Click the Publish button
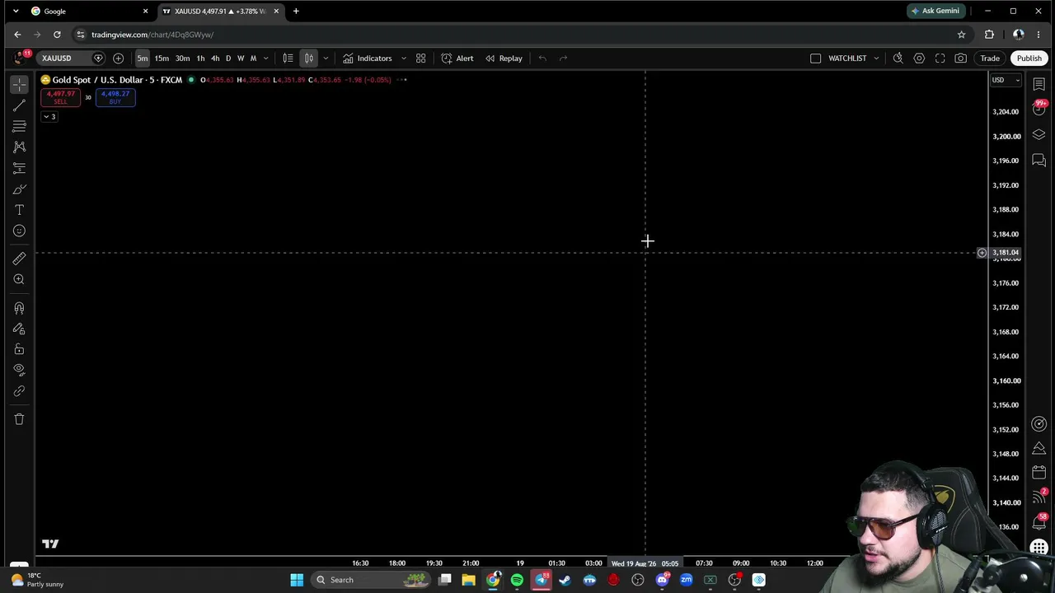1055x593 pixels. tap(1029, 58)
